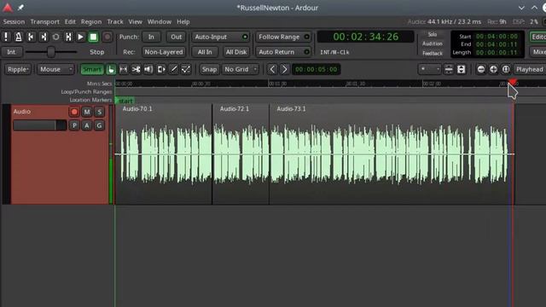546x307 pixels.
Task: Select the Audition speaker tool
Action: coord(148,69)
